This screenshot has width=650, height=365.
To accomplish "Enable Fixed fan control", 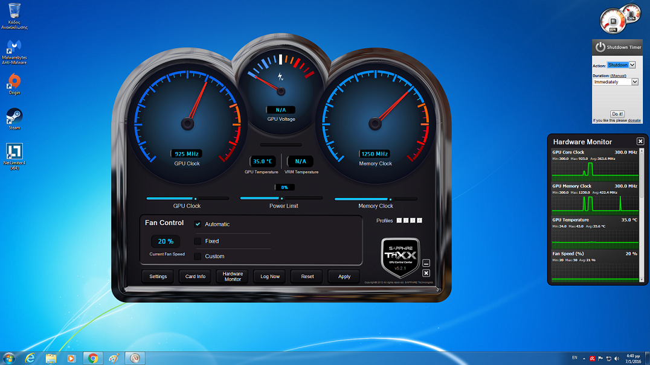I will (198, 241).
